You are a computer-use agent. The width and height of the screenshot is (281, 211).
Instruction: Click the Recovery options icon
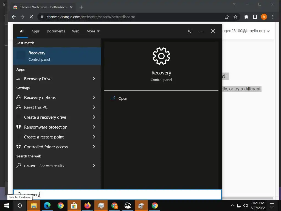[x=19, y=97]
